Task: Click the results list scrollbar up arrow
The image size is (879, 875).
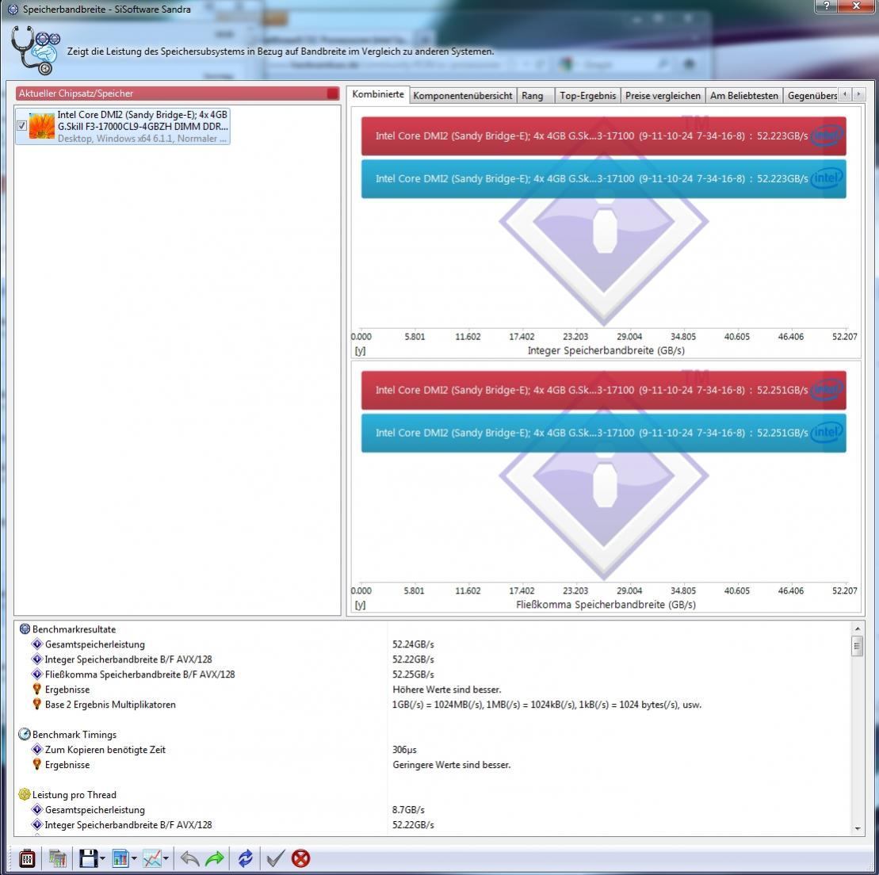Action: pyautogui.click(x=857, y=629)
